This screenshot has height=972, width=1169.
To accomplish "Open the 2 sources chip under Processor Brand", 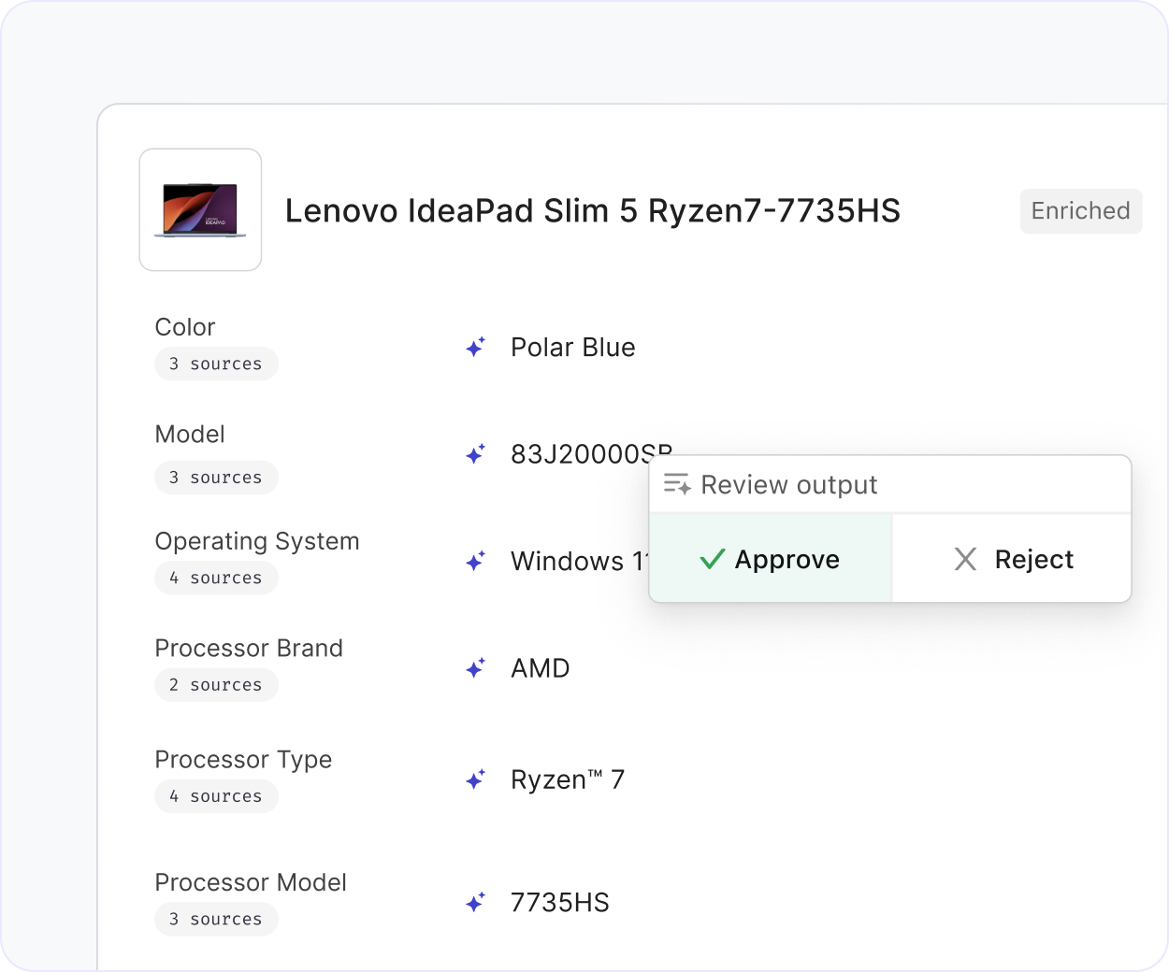I will click(x=216, y=685).
